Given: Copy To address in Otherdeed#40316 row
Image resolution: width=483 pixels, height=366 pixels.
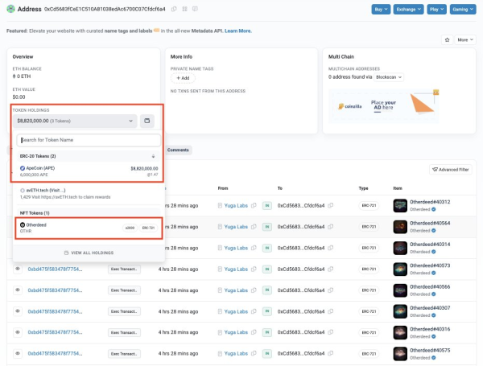Looking at the screenshot, I should 330,332.
